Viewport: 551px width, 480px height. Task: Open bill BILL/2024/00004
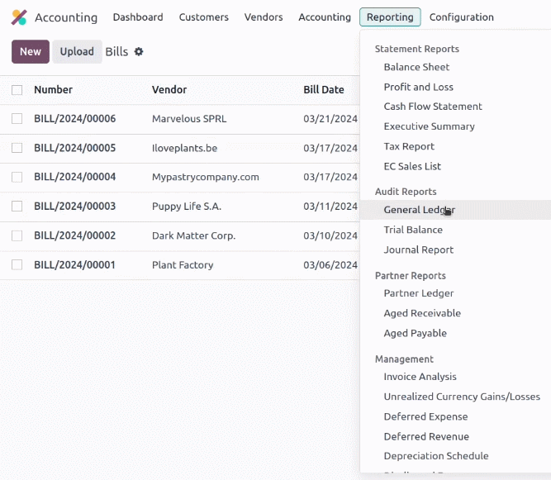75,177
